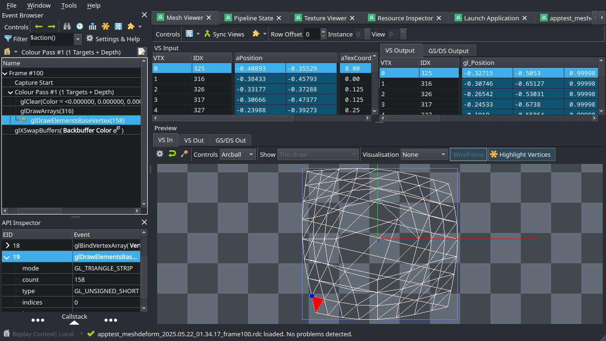Screen dimensions: 606x341
Task: Enable Wireframe rendering in the Preview
Action: click(x=468, y=154)
